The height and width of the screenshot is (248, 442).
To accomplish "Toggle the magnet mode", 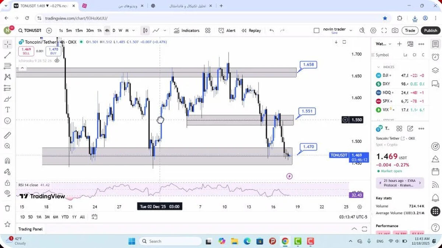I will click(7, 161).
